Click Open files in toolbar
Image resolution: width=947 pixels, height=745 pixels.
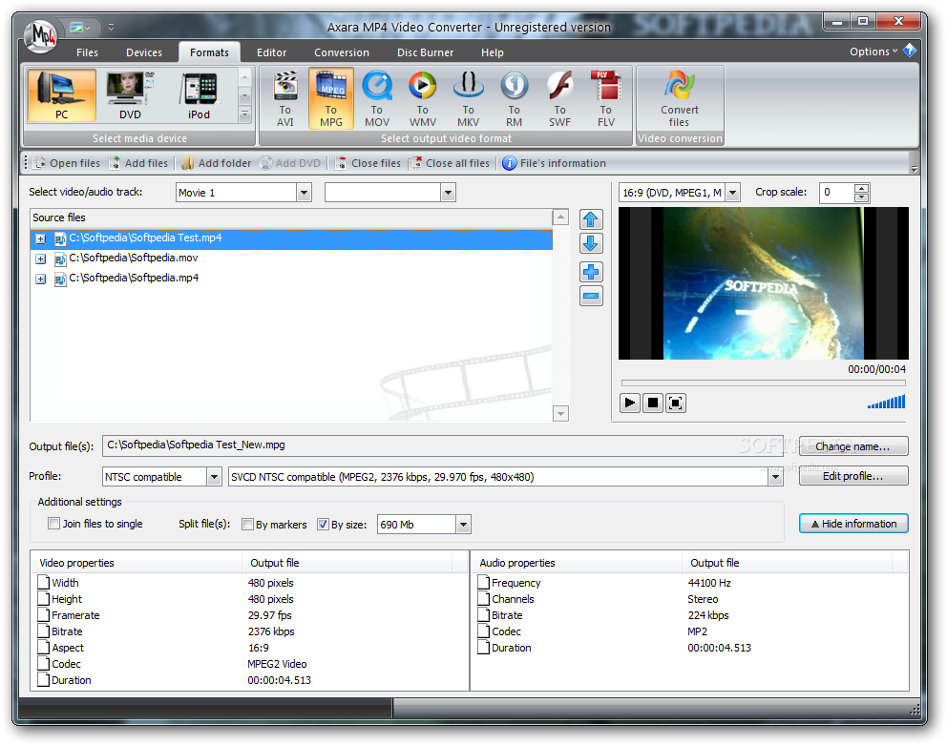pos(67,163)
